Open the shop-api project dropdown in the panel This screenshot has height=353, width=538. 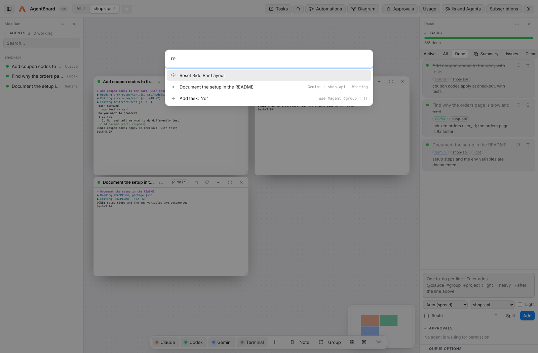(x=492, y=305)
